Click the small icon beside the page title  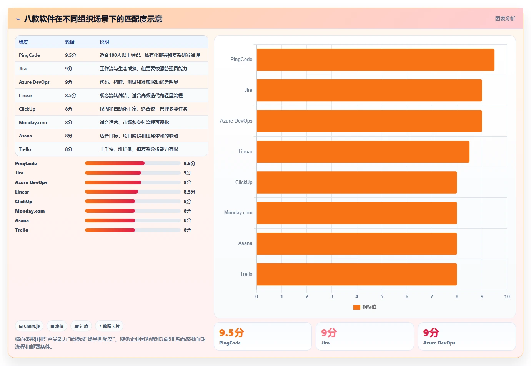pos(18,19)
